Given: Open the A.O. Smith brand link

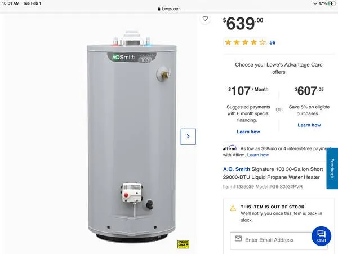Looking at the screenshot, I should 236,169.
